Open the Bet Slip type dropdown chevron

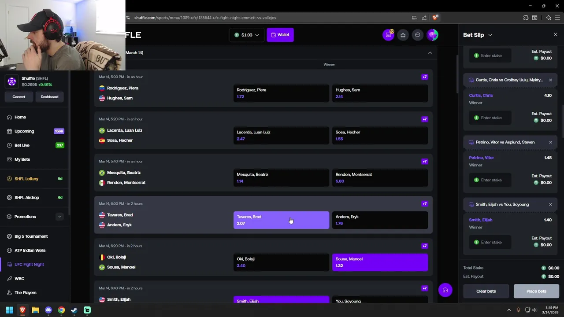tap(490, 35)
